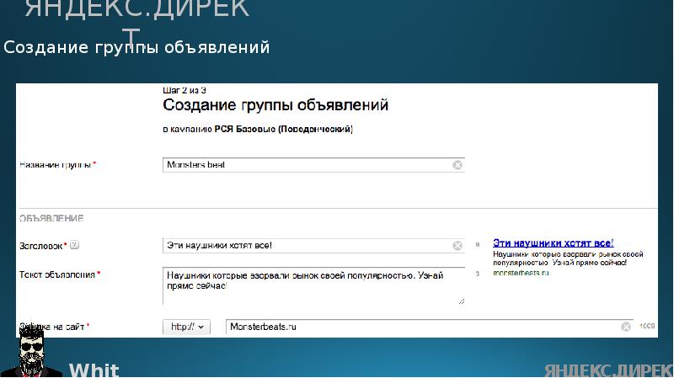Click the Яндекс.Директ logo at bottom right
Viewport: 674px width, 378px height.
click(x=607, y=370)
